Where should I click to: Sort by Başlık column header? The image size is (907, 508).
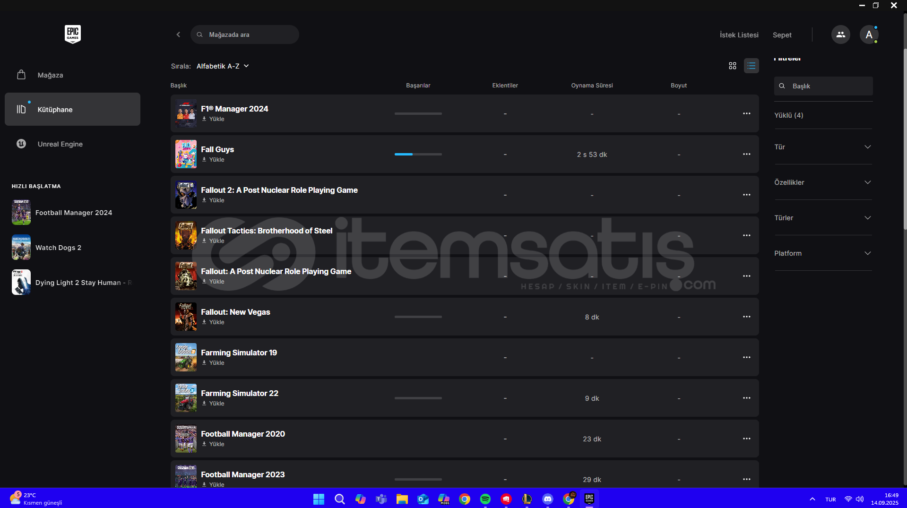coord(179,86)
